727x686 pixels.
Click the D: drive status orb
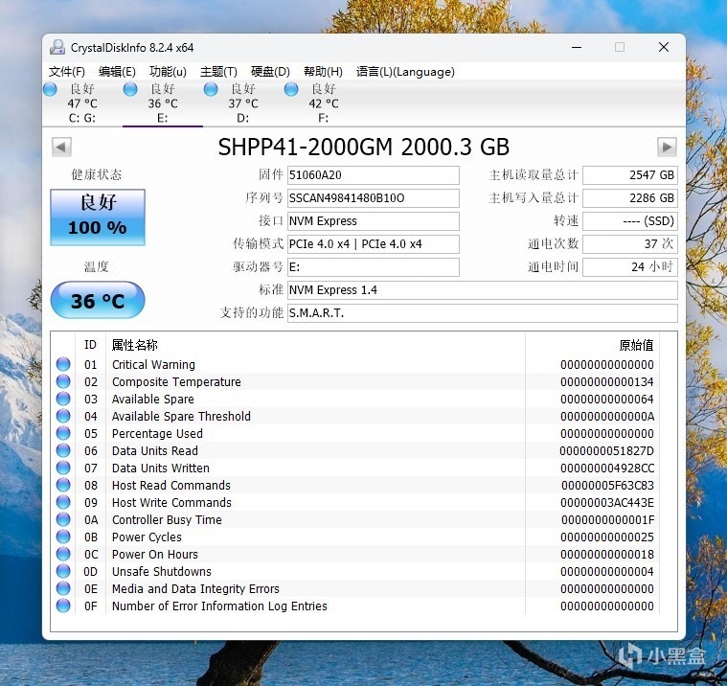point(211,89)
